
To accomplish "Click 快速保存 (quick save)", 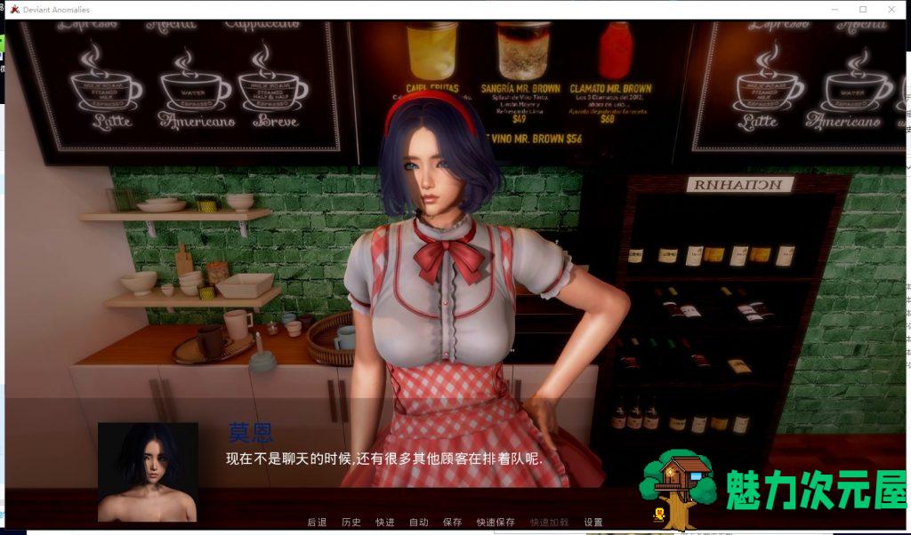I will coord(496,523).
